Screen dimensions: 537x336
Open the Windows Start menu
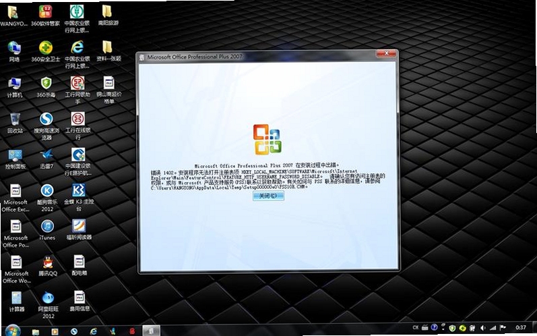coord(12,331)
